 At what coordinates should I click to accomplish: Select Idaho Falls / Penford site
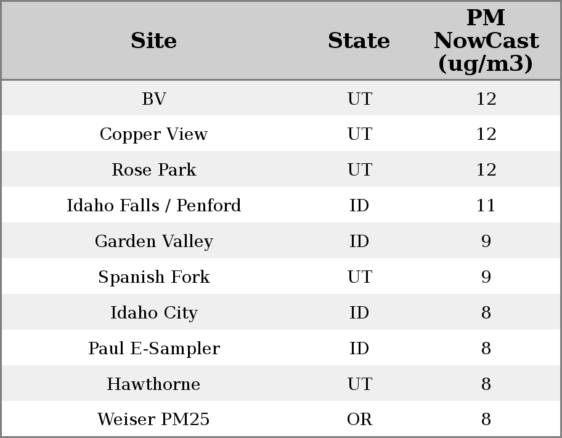153,206
